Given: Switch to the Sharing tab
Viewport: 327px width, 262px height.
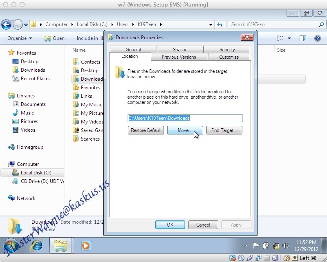Looking at the screenshot, I should [180, 49].
